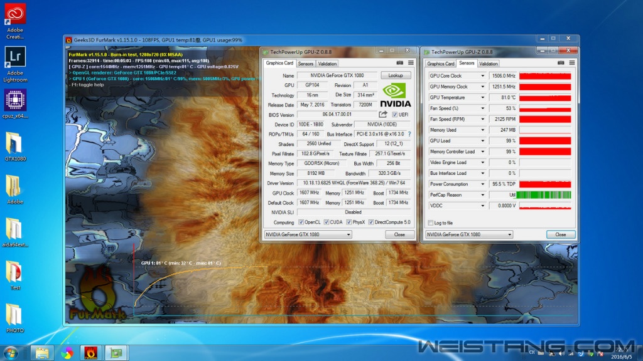Click the PerfCap Reason green graph bar
643x361 pixels.
click(544, 196)
